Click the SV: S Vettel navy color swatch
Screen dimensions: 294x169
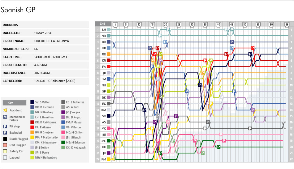[x=32, y=102]
